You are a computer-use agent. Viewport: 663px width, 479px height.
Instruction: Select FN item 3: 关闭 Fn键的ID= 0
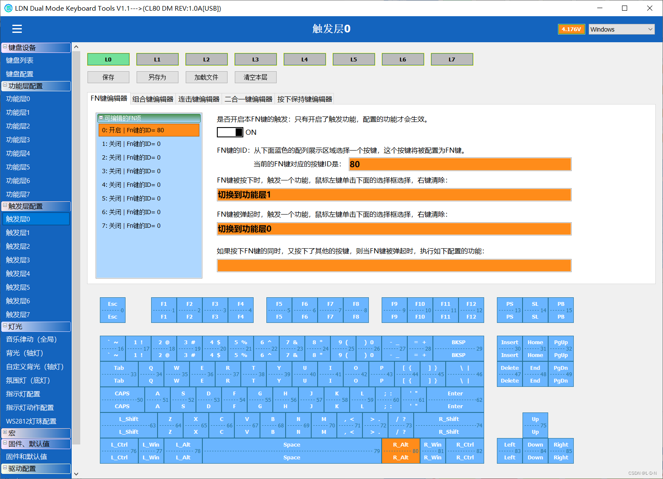click(149, 171)
